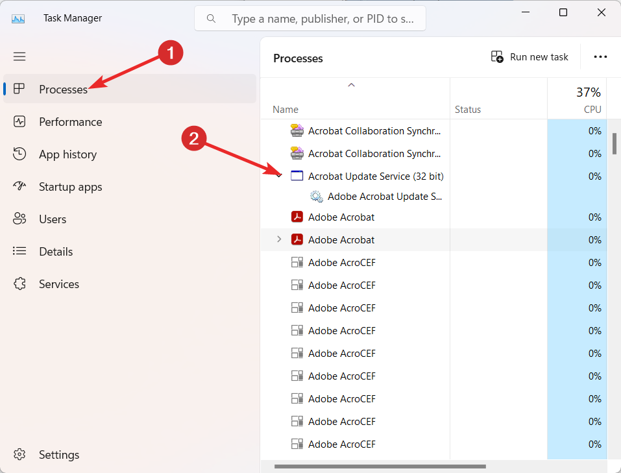Click the Status column header

[x=468, y=110]
